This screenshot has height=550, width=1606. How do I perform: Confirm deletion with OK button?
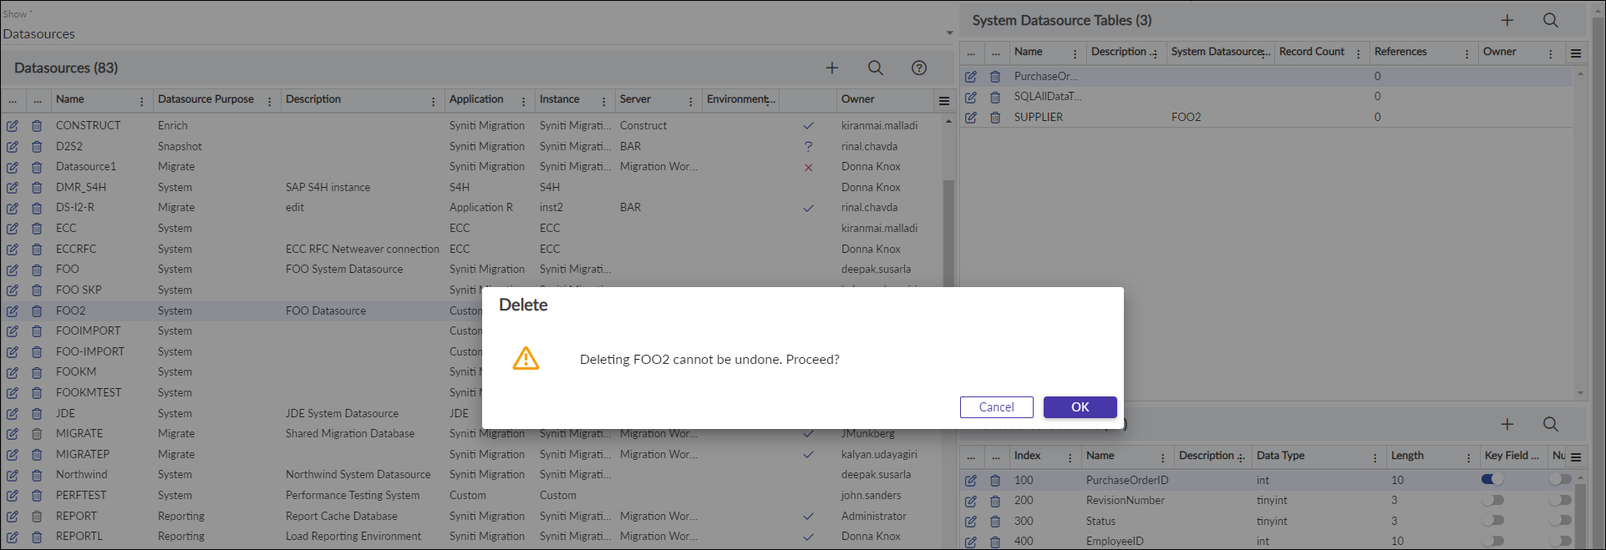1080,407
